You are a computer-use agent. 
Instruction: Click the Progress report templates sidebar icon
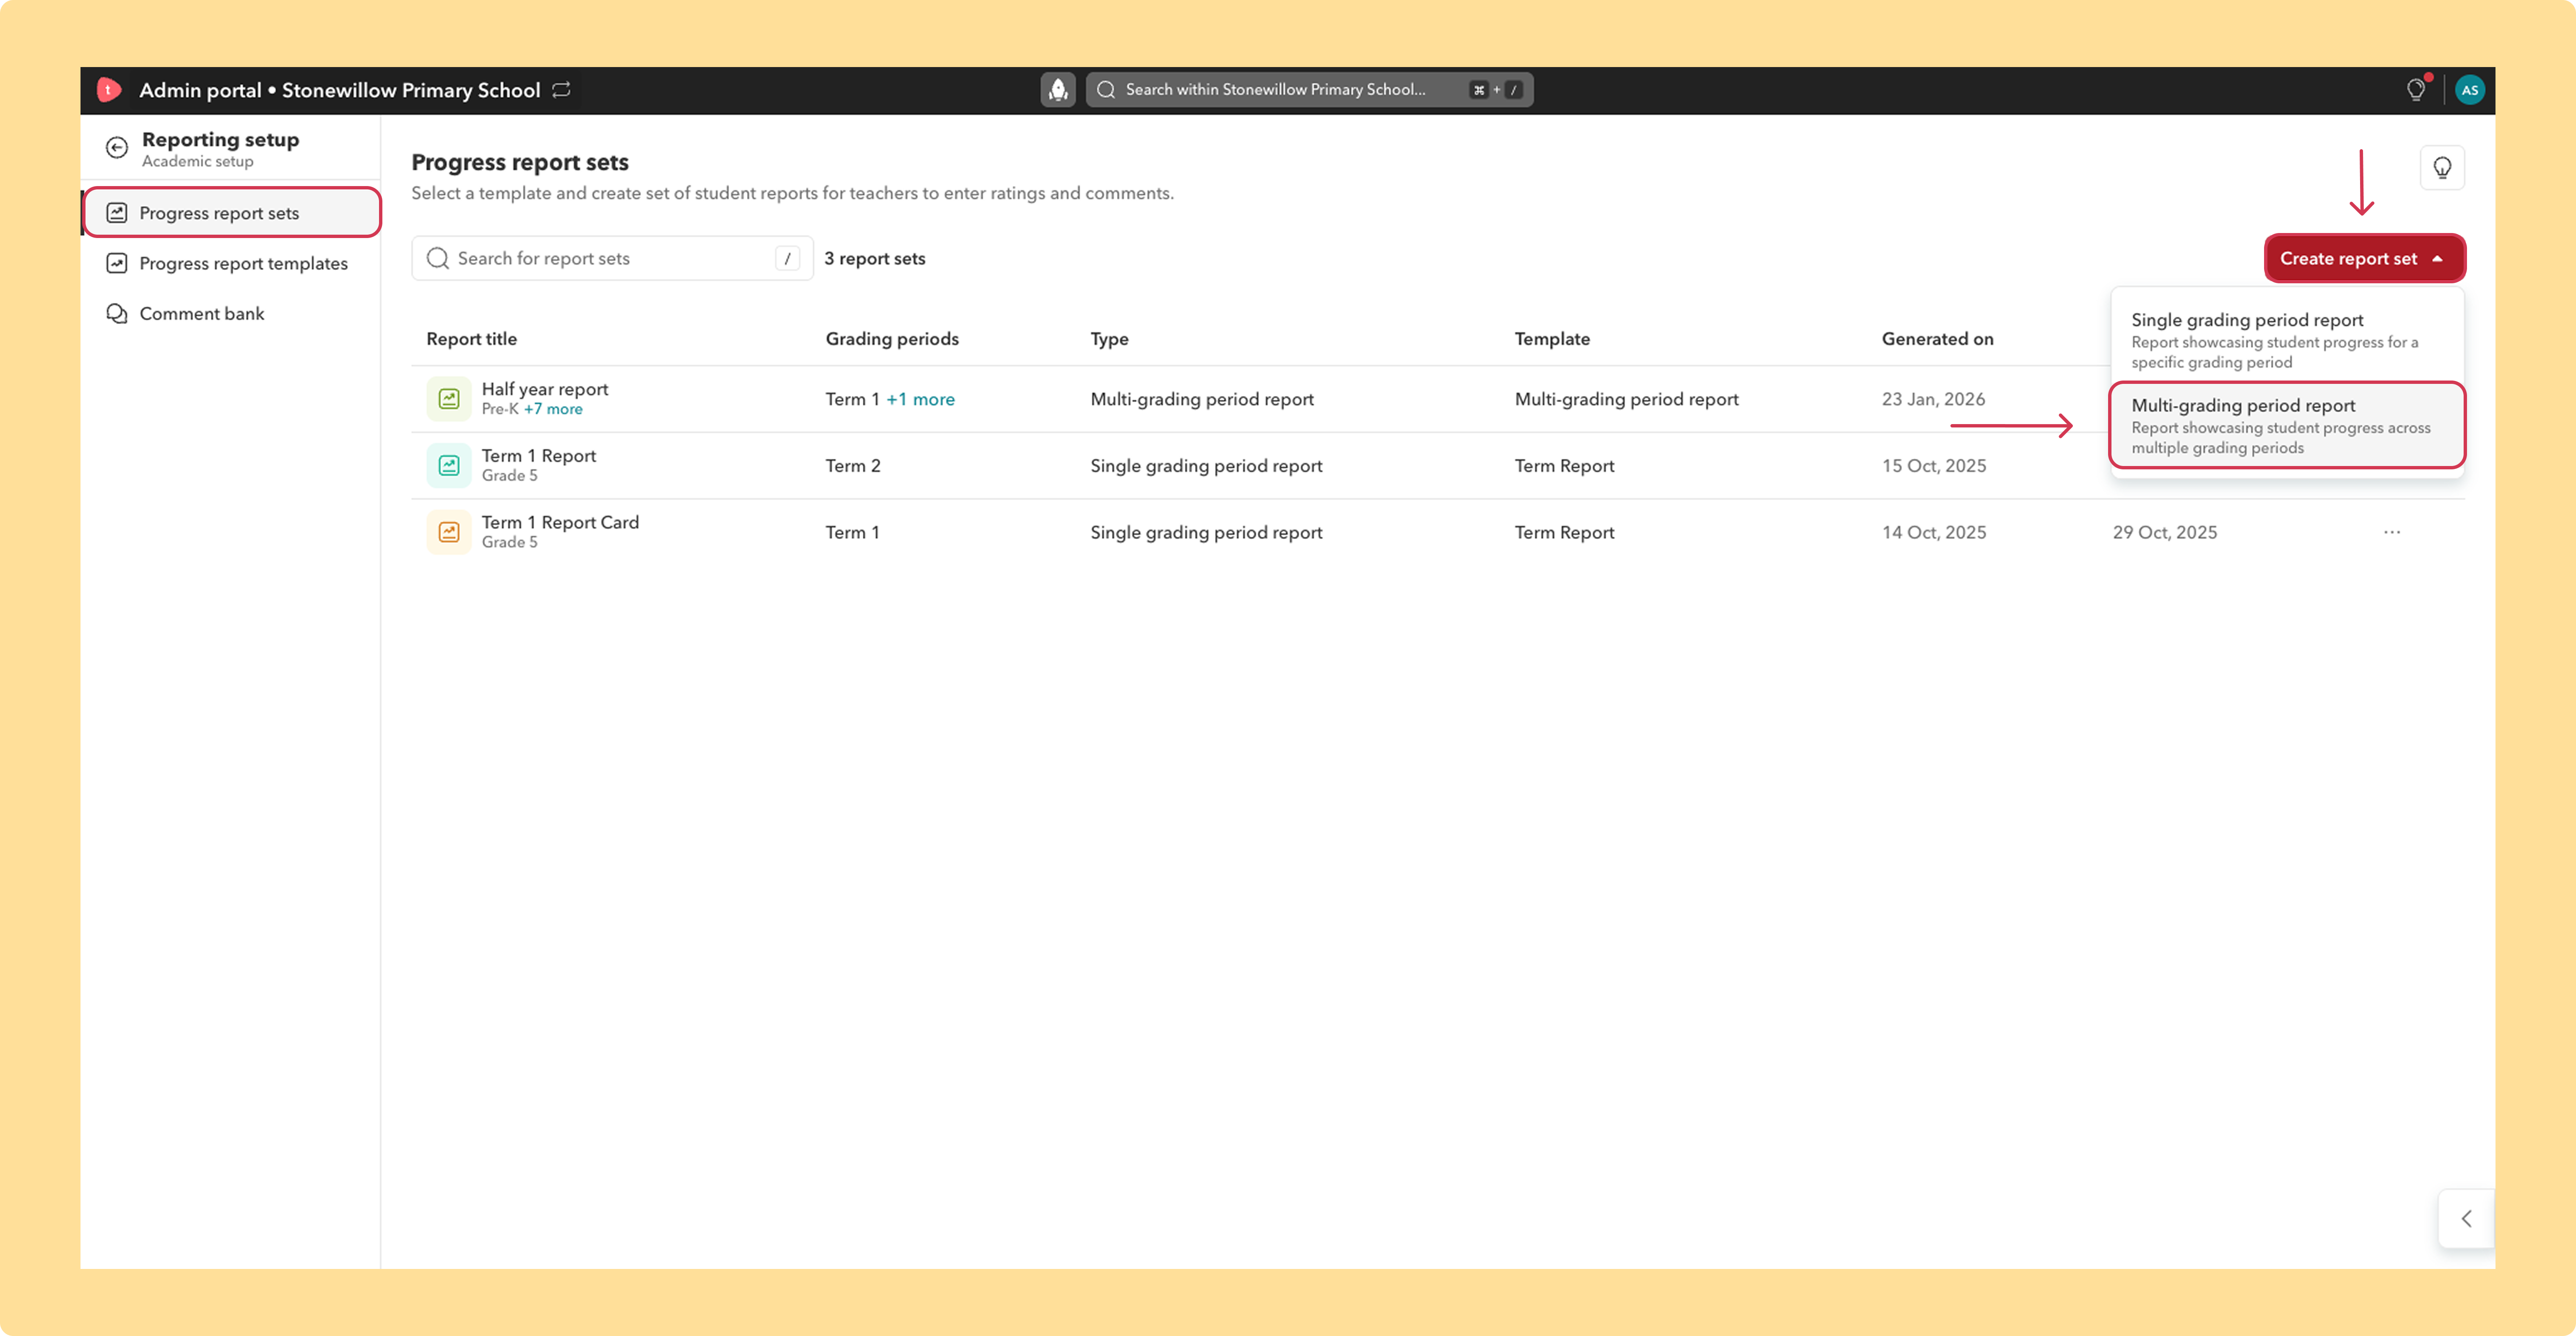coord(117,264)
